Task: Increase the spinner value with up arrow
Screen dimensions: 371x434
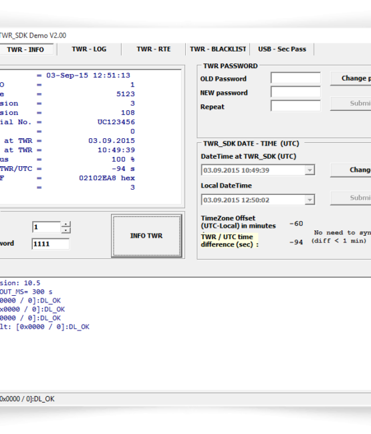Action: [x=66, y=224]
